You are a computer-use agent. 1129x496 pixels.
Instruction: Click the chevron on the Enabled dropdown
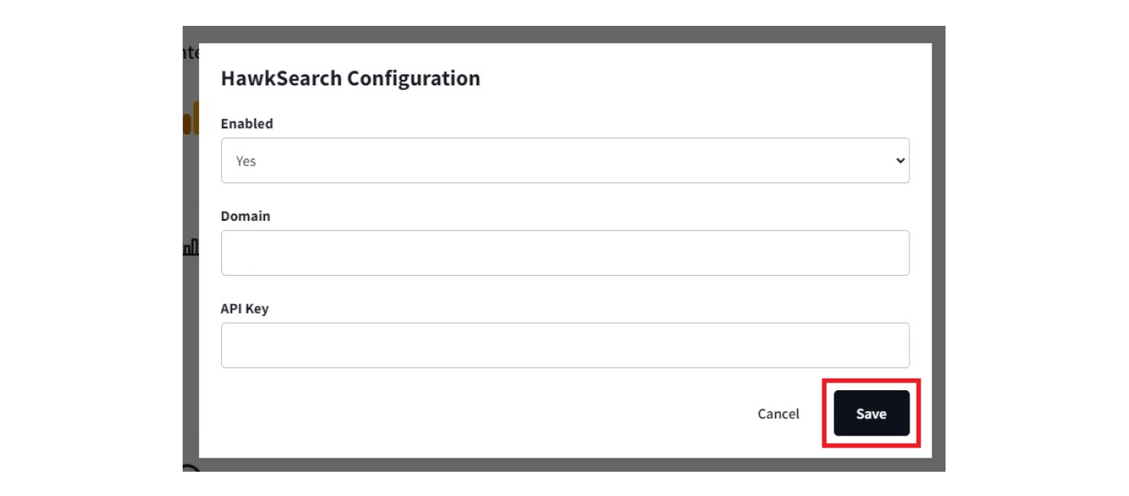(898, 160)
